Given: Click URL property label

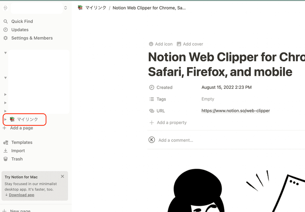Looking at the screenshot, I should pos(161,111).
